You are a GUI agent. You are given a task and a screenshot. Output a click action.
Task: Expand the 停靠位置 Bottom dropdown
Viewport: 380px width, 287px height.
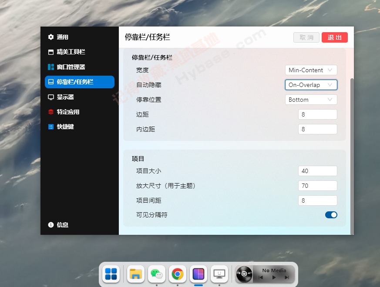click(311, 100)
